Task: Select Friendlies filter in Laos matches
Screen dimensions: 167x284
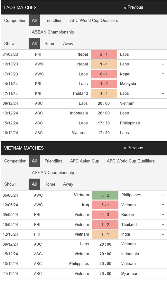Action: click(x=53, y=20)
